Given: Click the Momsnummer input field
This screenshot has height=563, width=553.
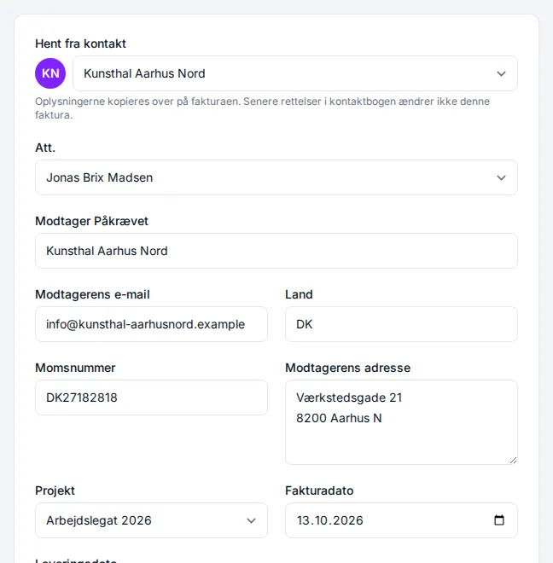Looking at the screenshot, I should point(151,398).
